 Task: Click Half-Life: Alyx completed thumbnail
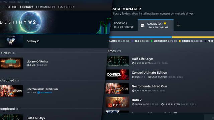[11, 117]
